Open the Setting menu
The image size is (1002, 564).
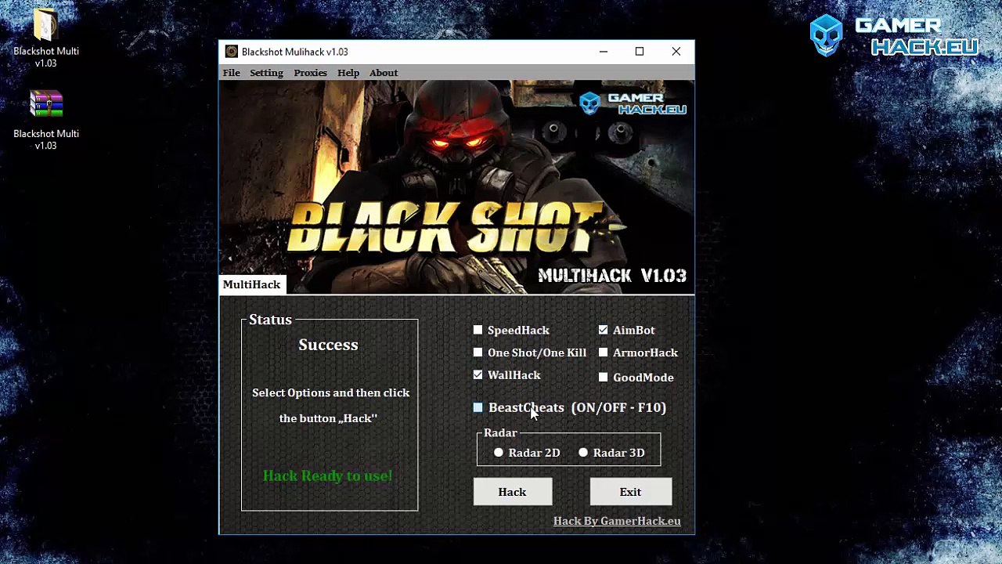coord(266,73)
